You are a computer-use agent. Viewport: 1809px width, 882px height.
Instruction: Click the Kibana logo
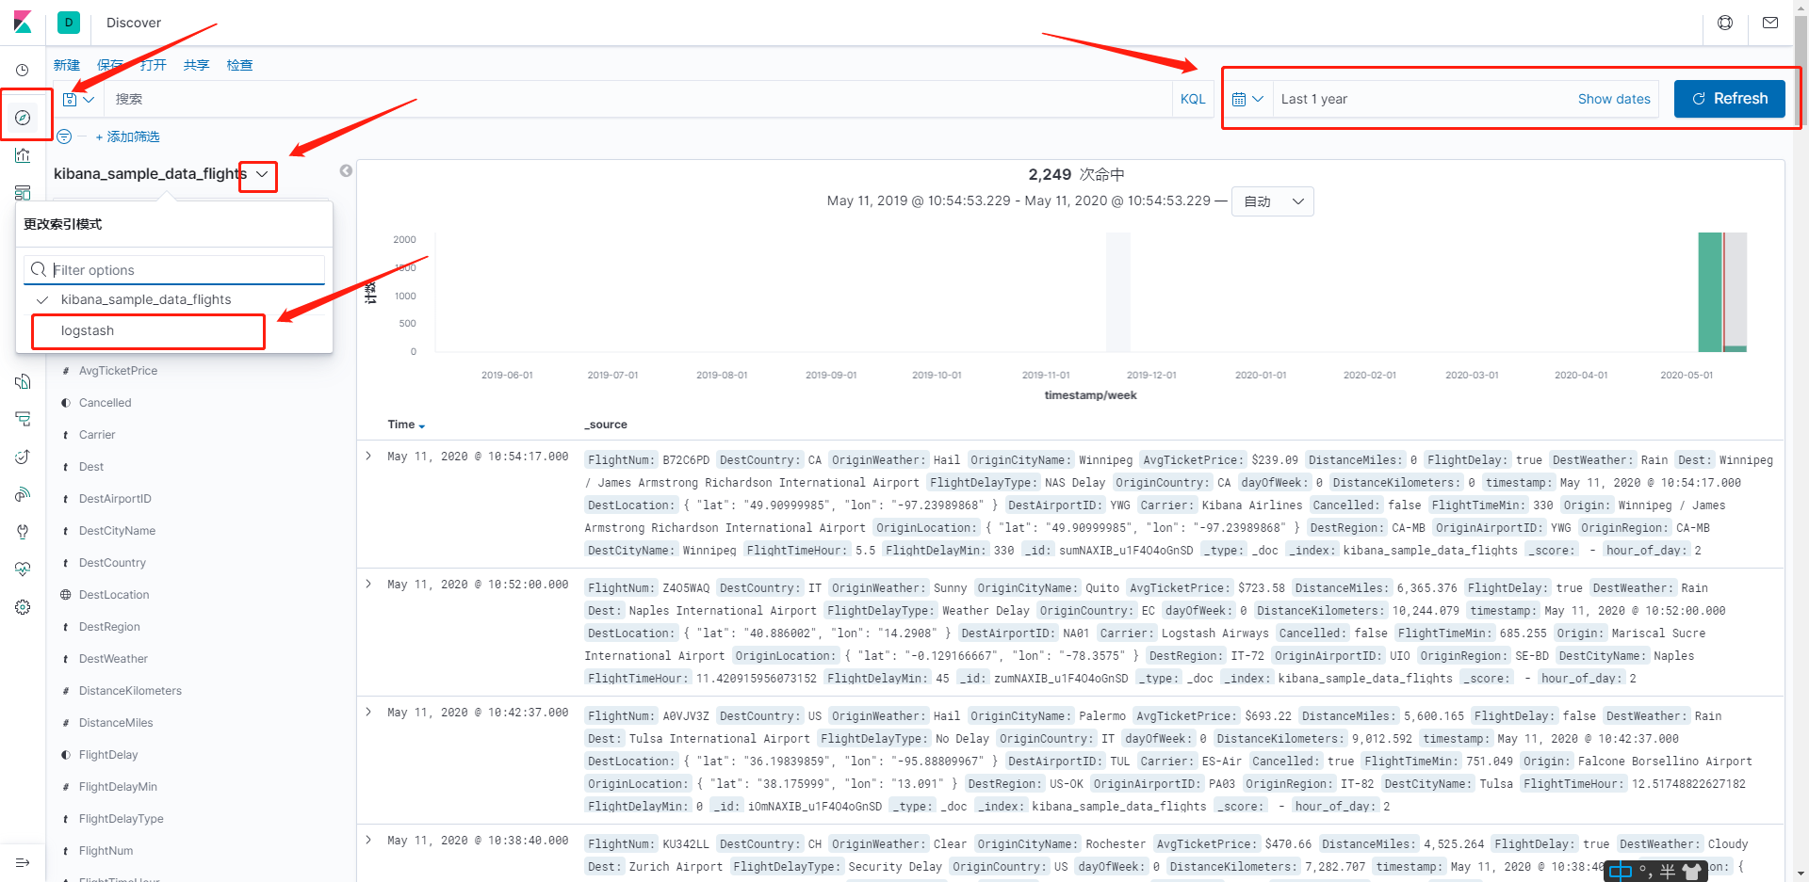click(23, 22)
